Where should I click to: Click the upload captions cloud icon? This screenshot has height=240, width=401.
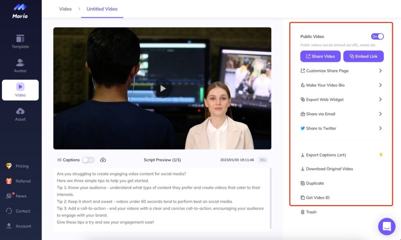(103, 160)
